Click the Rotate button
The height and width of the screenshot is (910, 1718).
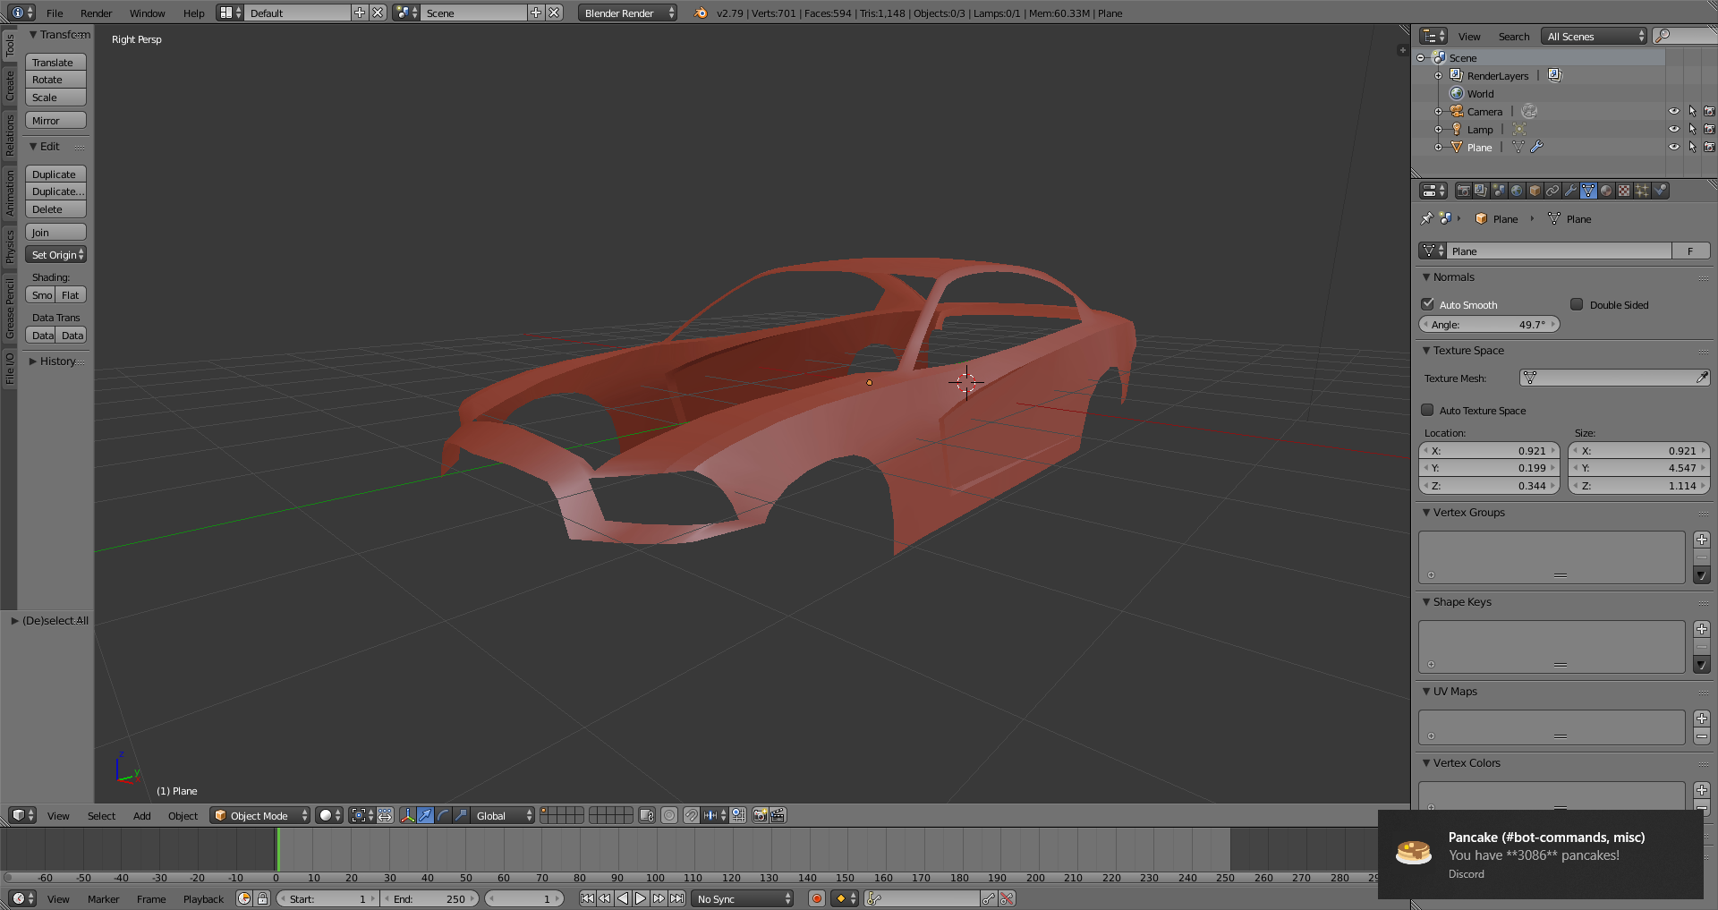[x=55, y=80]
